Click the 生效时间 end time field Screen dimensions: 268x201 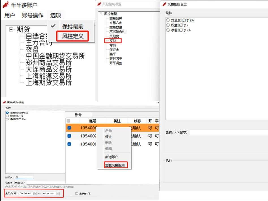50,193
